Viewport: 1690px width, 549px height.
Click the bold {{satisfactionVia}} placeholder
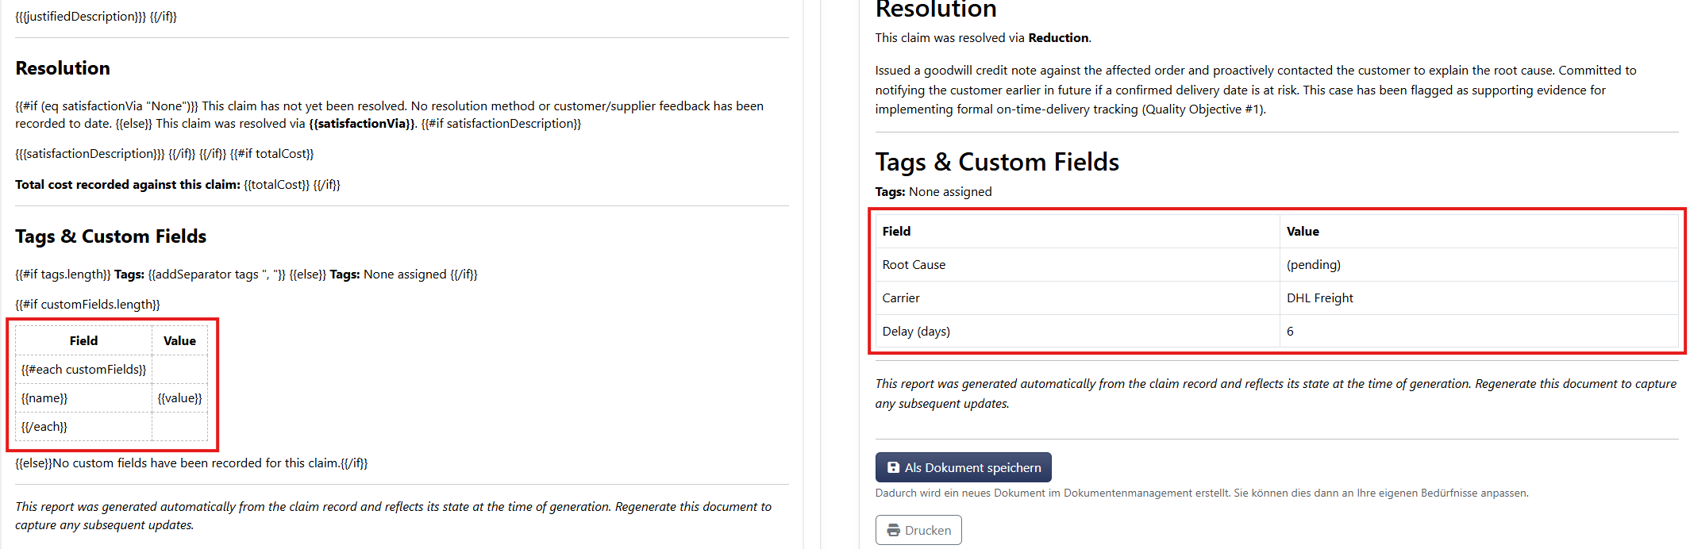(x=361, y=124)
